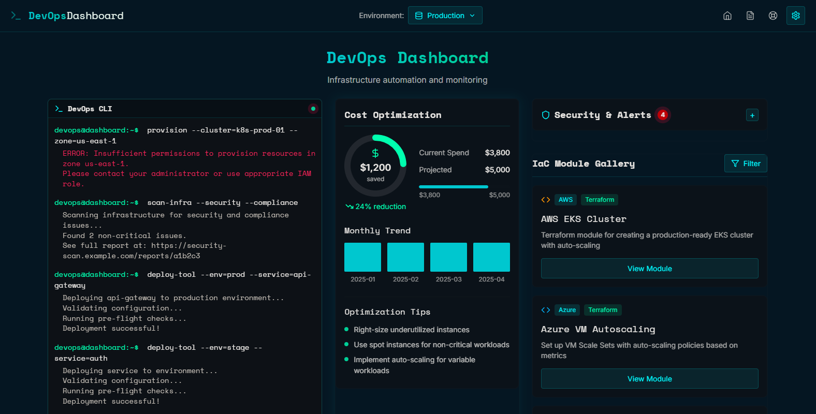Image resolution: width=816 pixels, height=414 pixels.
Task: Click the 'IaC Module Gallery' heading
Action: [x=584, y=164]
